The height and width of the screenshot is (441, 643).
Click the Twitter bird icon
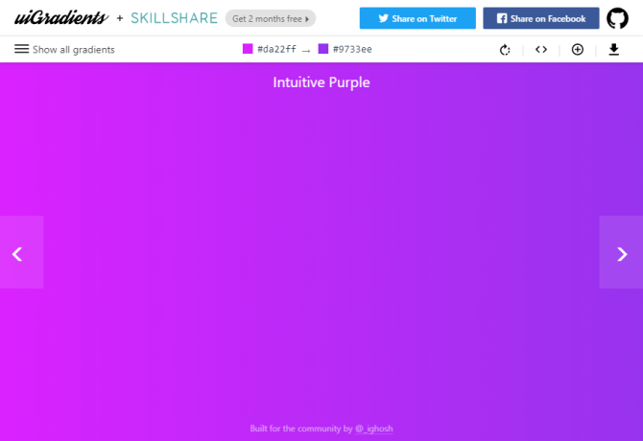(x=384, y=18)
